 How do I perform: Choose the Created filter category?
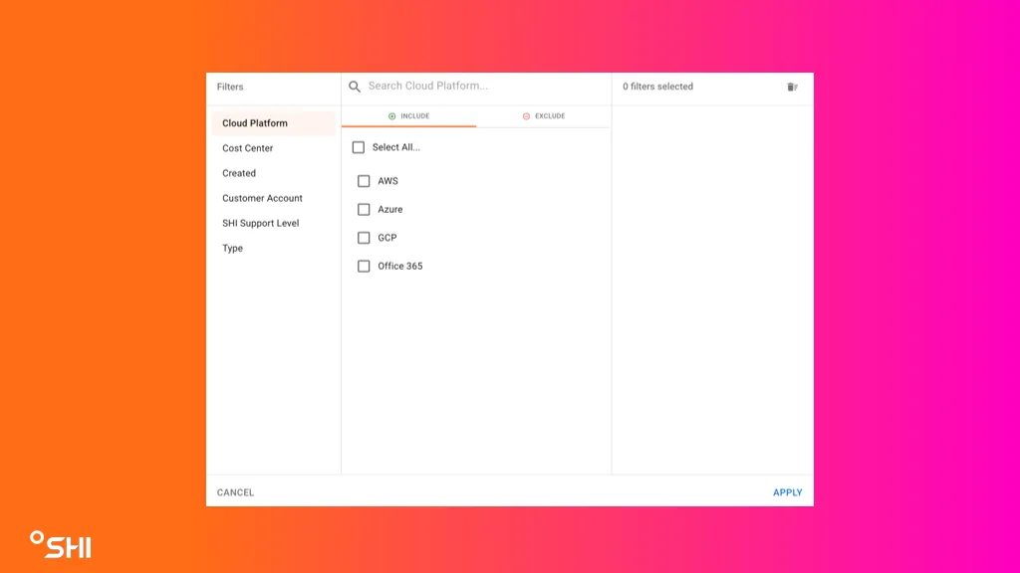pyautogui.click(x=274, y=173)
